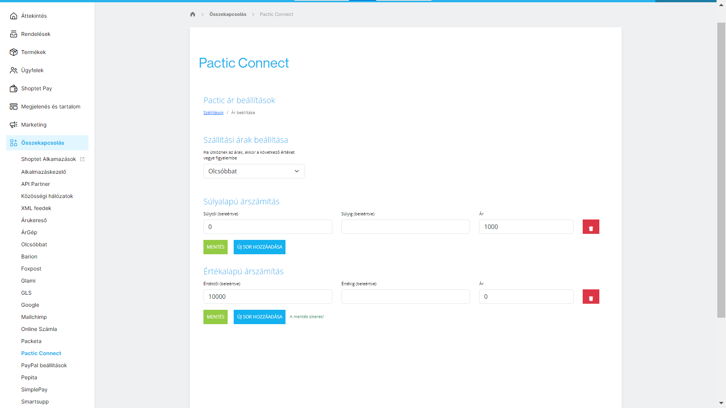Open Google submenu item
The image size is (726, 408).
tap(30, 305)
